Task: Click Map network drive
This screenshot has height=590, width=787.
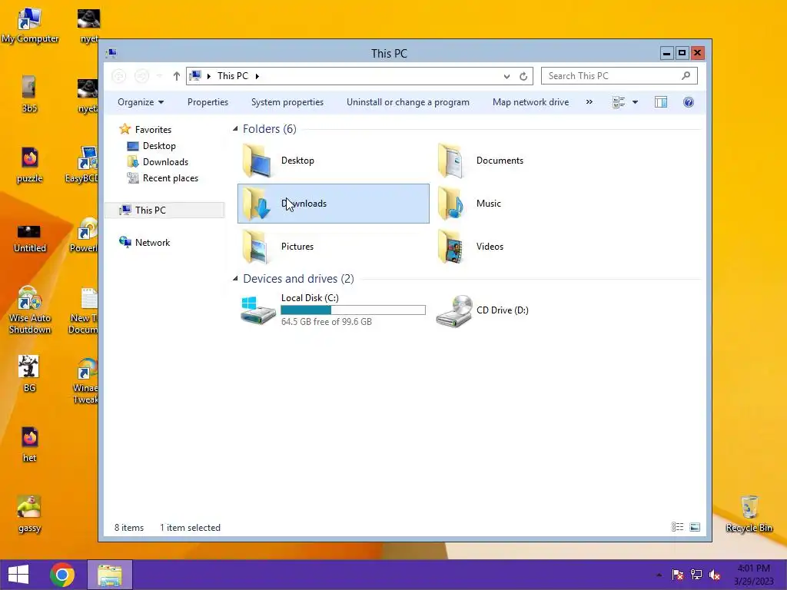Action: click(530, 102)
